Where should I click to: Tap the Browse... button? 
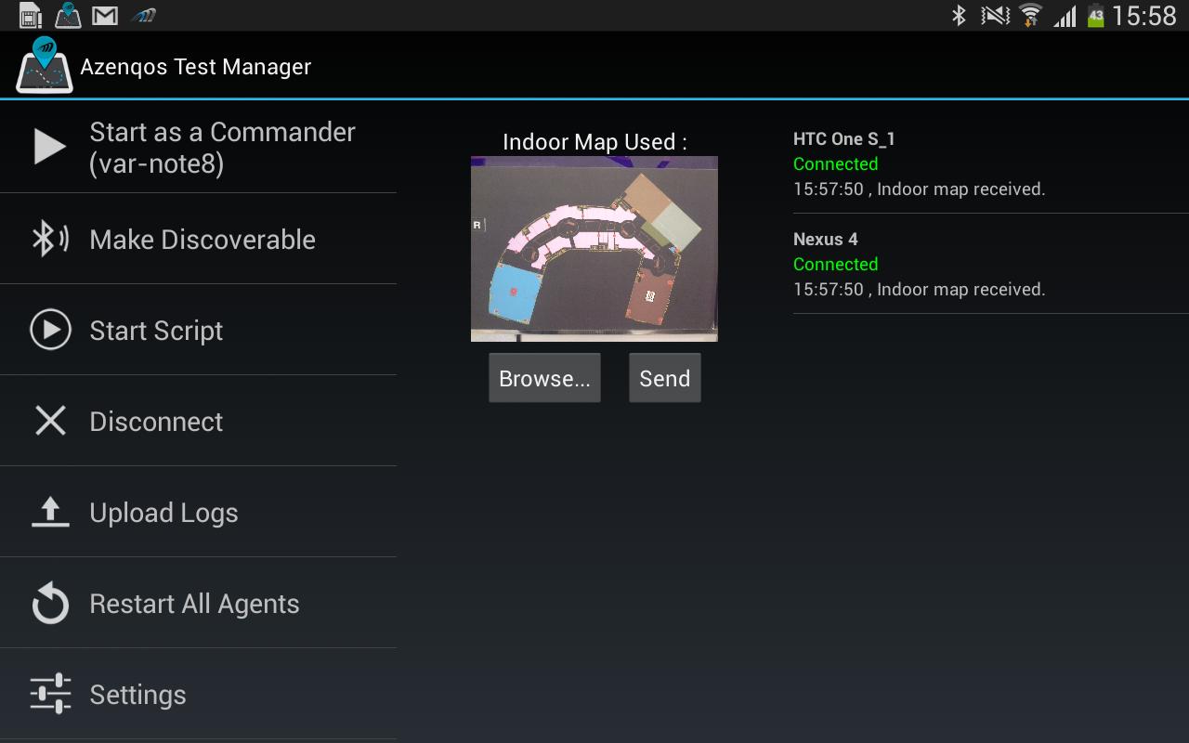[544, 378]
